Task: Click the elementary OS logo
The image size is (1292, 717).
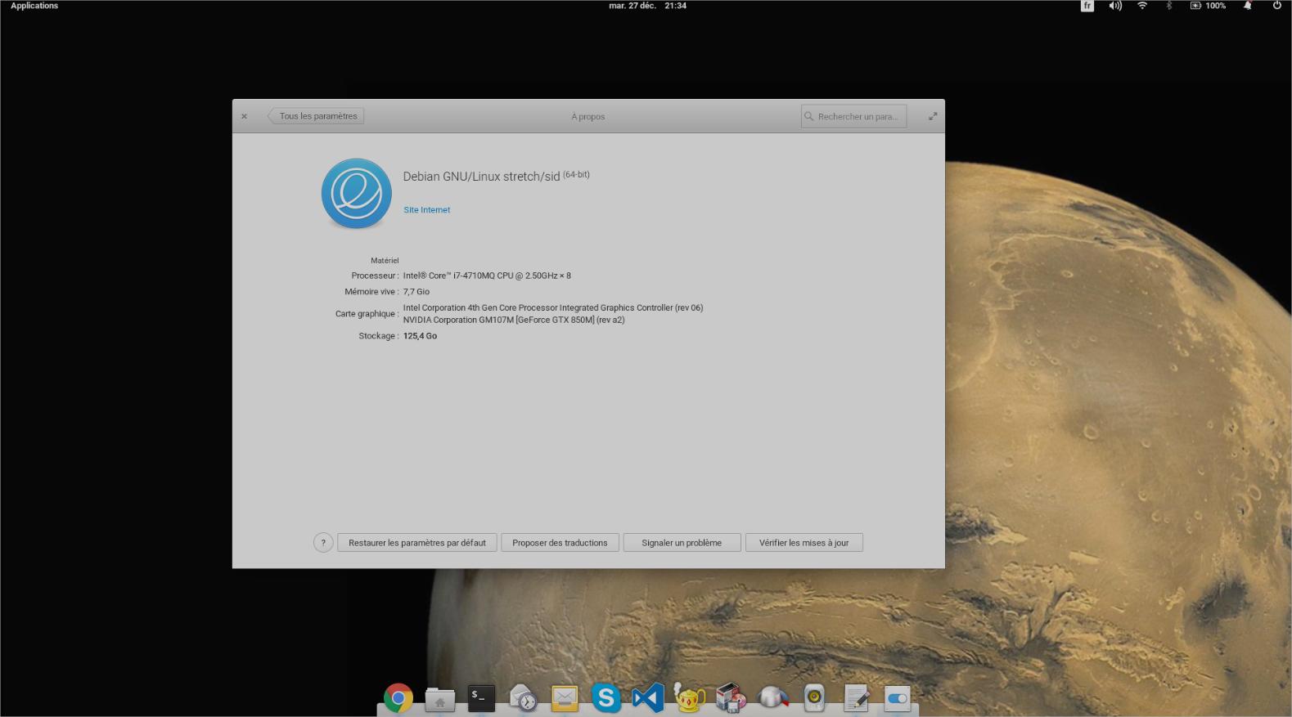Action: pyautogui.click(x=356, y=194)
